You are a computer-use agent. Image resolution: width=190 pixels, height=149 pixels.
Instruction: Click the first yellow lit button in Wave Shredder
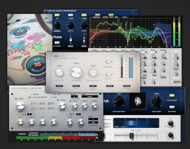pyautogui.click(x=57, y=15)
